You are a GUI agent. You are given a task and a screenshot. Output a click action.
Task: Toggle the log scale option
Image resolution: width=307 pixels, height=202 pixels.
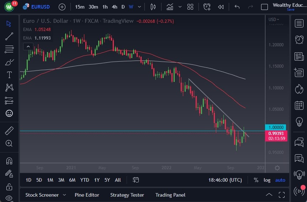[267, 180]
